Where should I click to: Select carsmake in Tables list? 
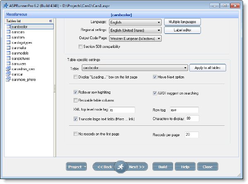click(x=19, y=48)
